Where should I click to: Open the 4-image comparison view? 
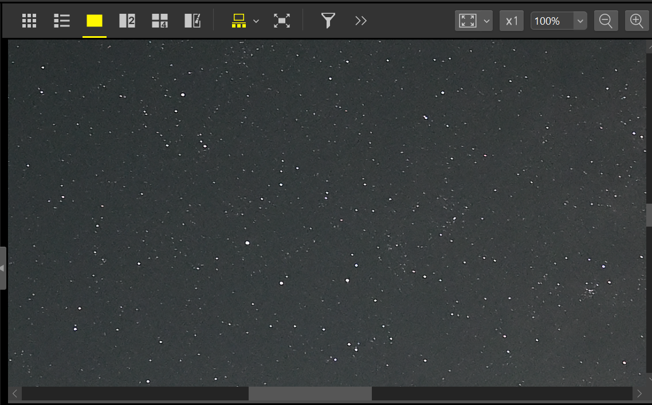tap(160, 21)
